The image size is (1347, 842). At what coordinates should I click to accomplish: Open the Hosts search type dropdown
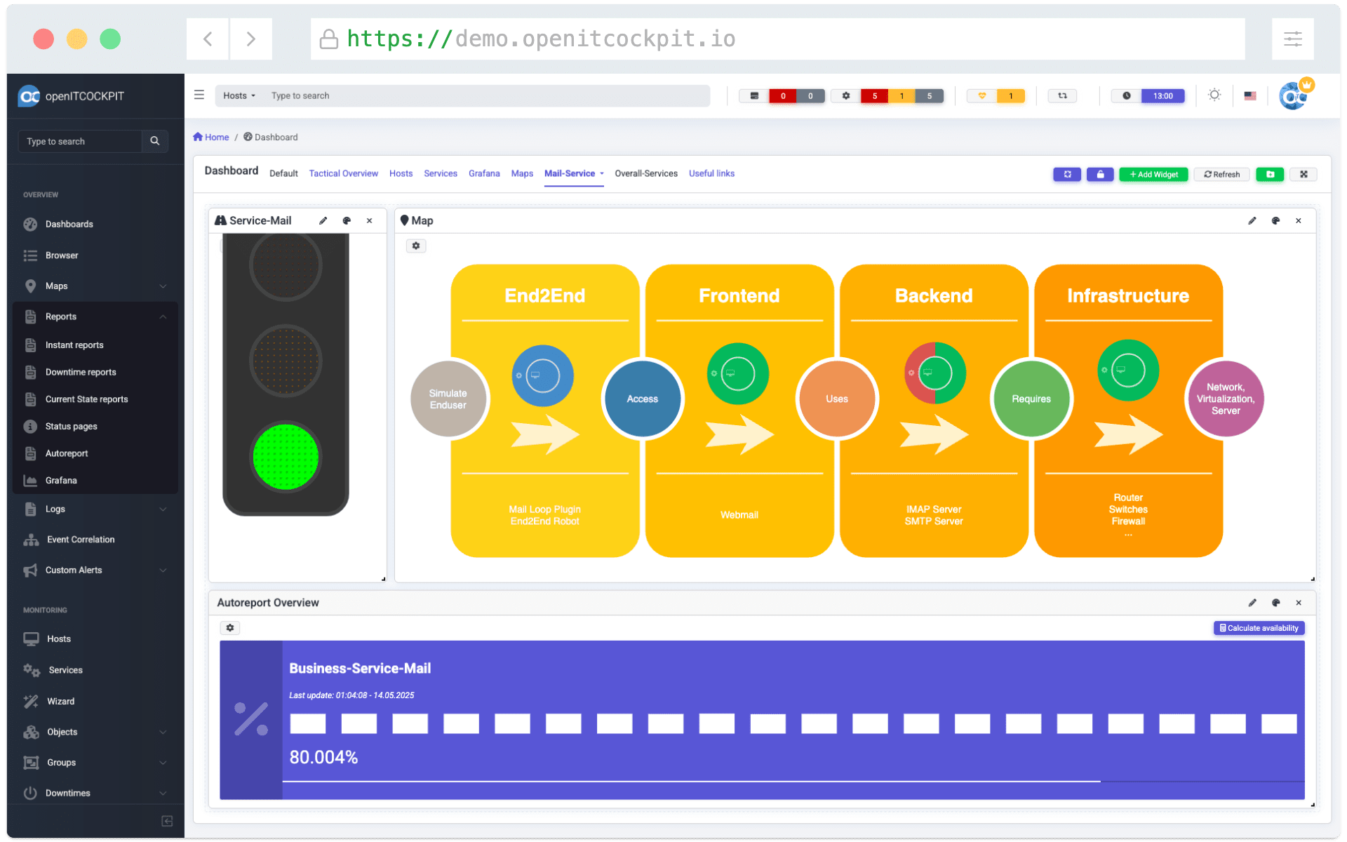239,96
